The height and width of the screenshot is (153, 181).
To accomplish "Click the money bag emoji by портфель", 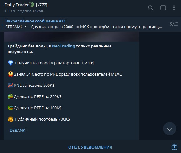I will coord(11,119).
